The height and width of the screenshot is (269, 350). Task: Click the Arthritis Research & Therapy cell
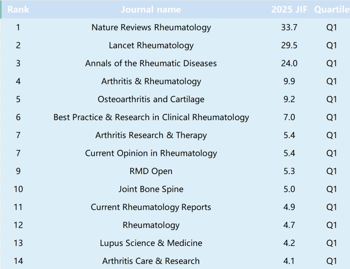click(151, 135)
